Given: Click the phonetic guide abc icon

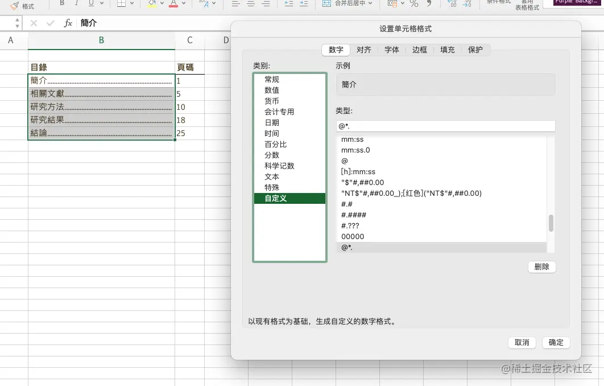Looking at the screenshot, I should pos(204,3).
